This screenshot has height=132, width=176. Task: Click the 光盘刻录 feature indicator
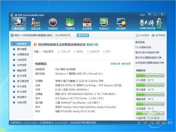pyautogui.click(x=93, y=51)
